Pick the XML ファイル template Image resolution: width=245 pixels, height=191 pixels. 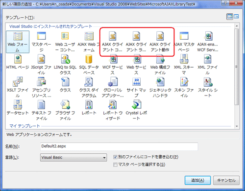(x=208, y=65)
